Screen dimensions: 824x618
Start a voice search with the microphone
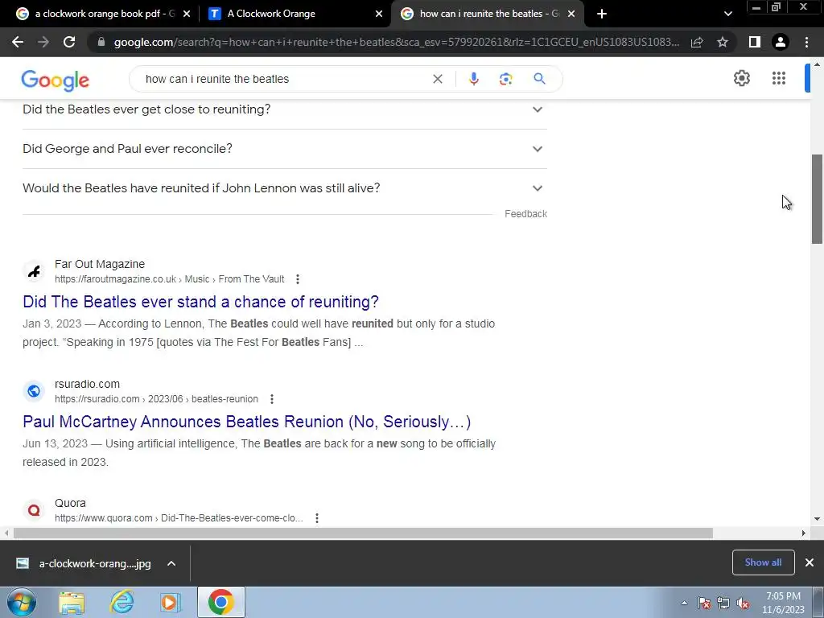point(473,79)
